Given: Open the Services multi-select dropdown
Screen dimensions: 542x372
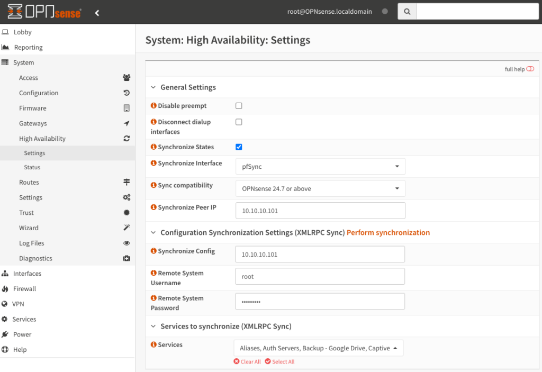Looking at the screenshot, I should 318,348.
